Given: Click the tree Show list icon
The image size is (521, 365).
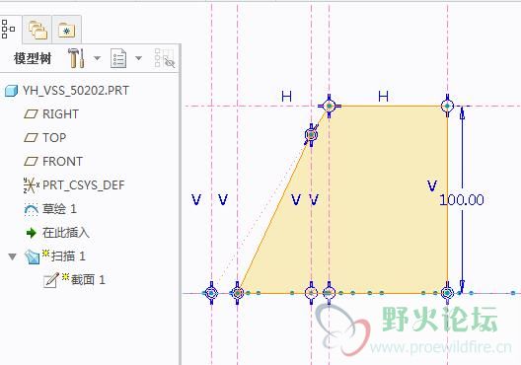Looking at the screenshot, I should click(x=118, y=58).
